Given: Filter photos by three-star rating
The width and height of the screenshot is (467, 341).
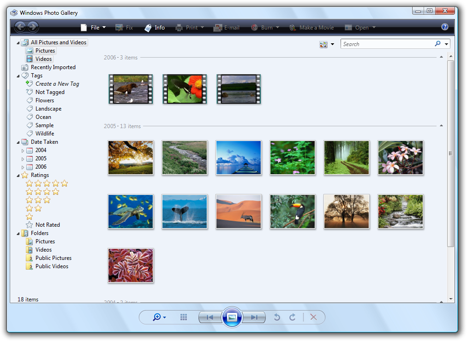Looking at the screenshot, I should [38, 200].
